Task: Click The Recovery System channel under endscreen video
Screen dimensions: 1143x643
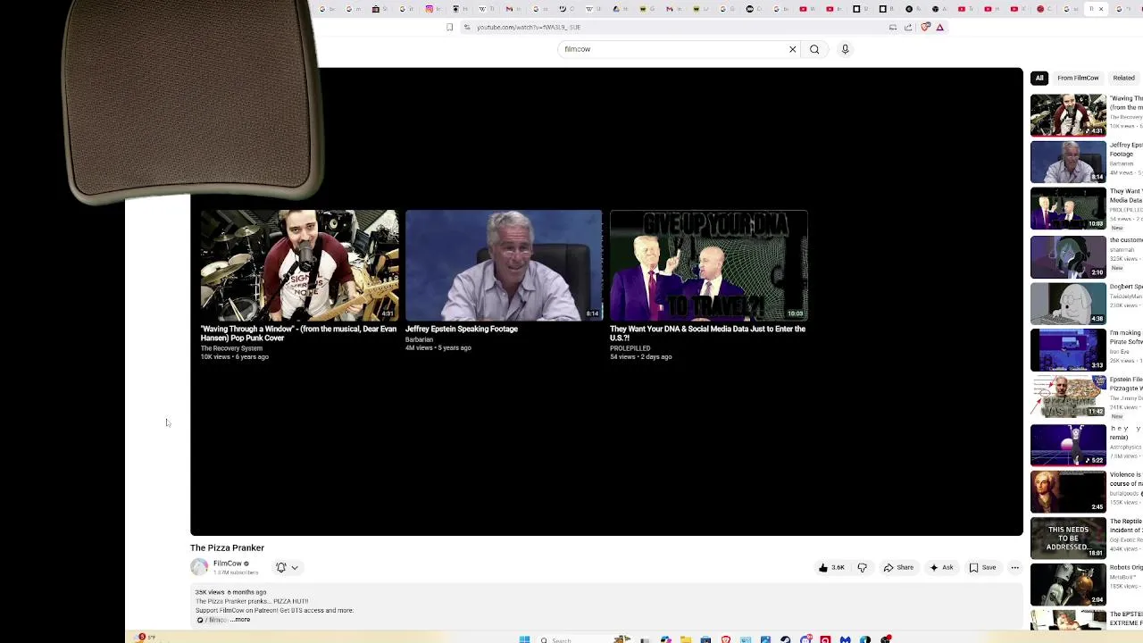Action: [231, 348]
